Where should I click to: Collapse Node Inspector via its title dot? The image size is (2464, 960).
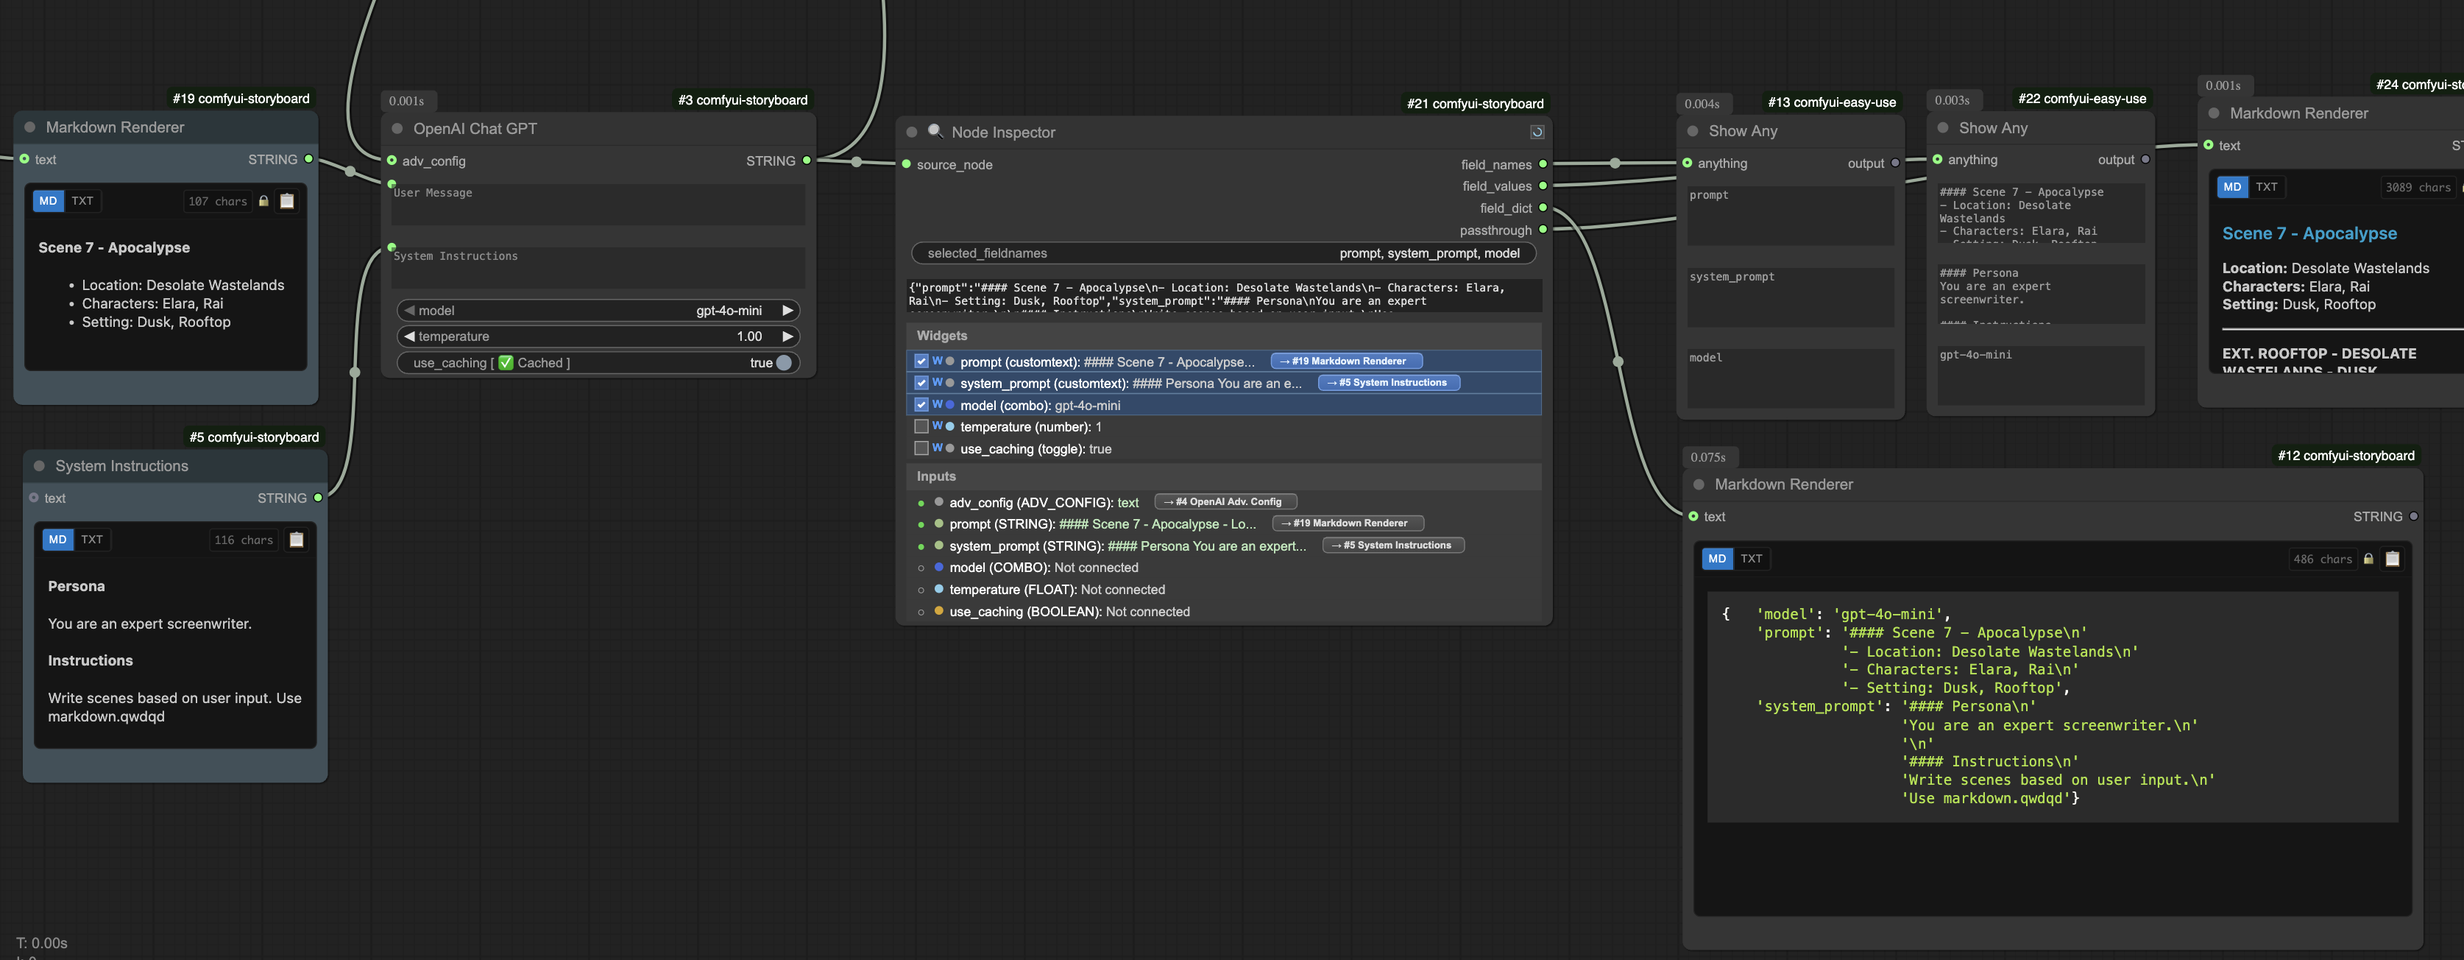point(912,132)
